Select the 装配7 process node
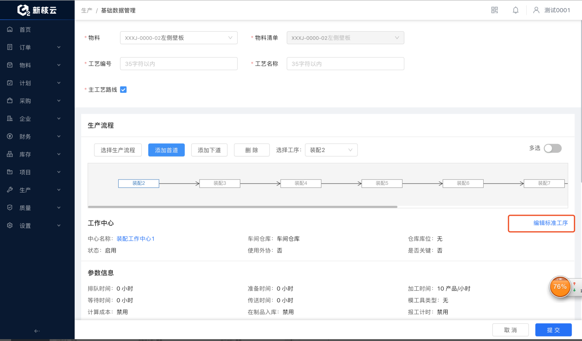This screenshot has height=341, width=582. point(544,183)
